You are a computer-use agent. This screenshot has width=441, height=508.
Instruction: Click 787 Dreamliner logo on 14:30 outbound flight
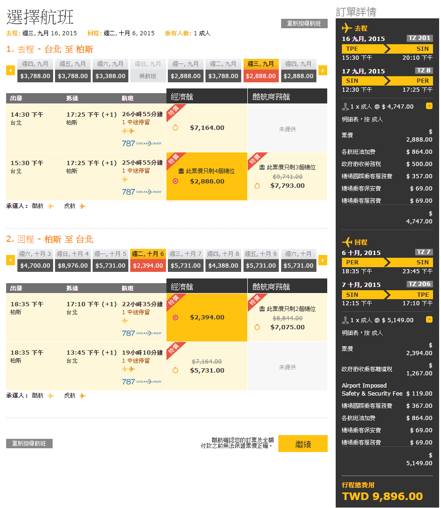point(142,143)
